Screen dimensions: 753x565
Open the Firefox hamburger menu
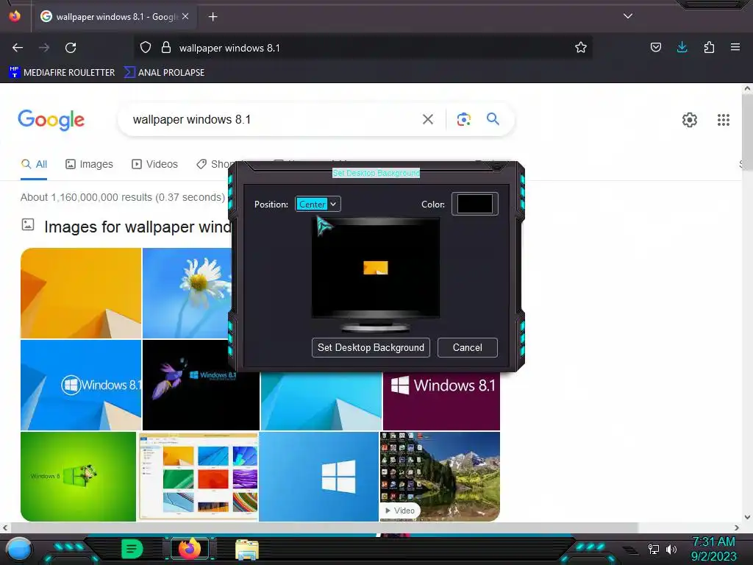tap(735, 47)
